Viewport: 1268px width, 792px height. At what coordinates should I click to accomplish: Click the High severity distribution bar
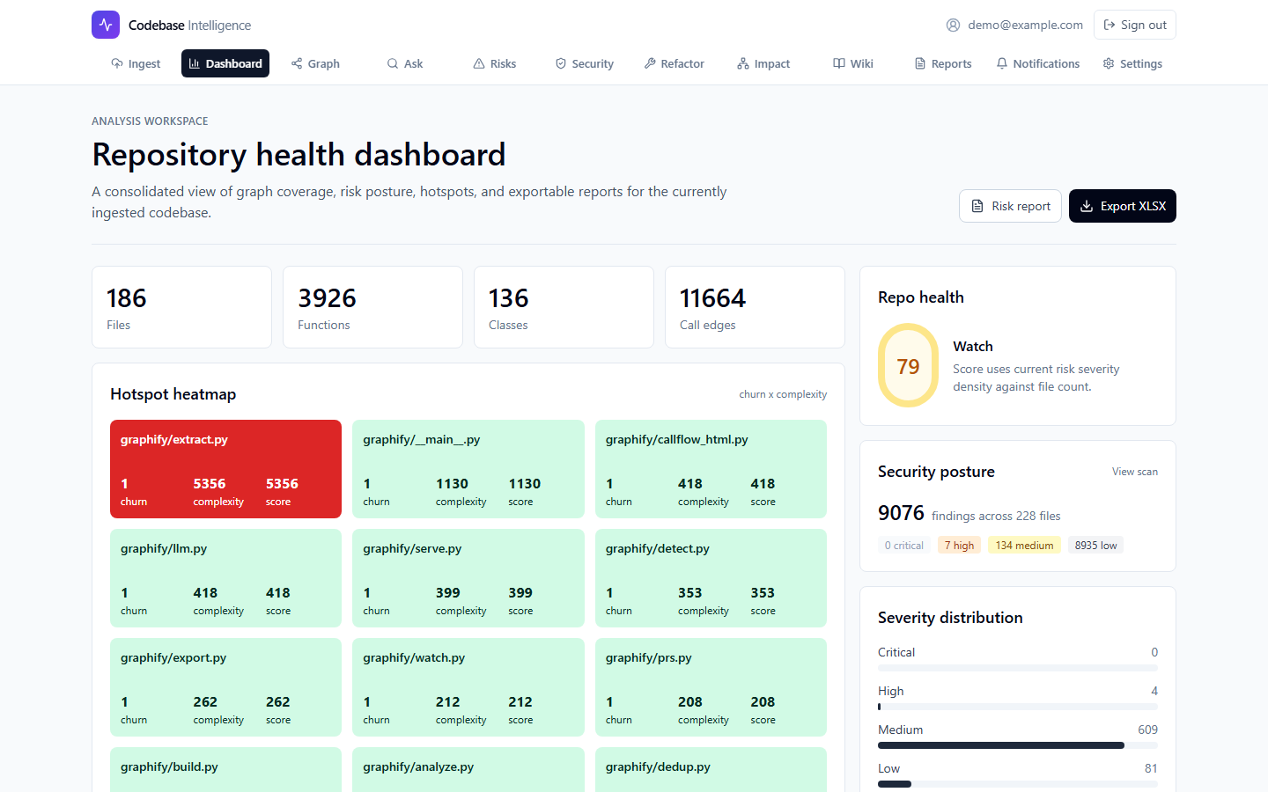[1018, 707]
